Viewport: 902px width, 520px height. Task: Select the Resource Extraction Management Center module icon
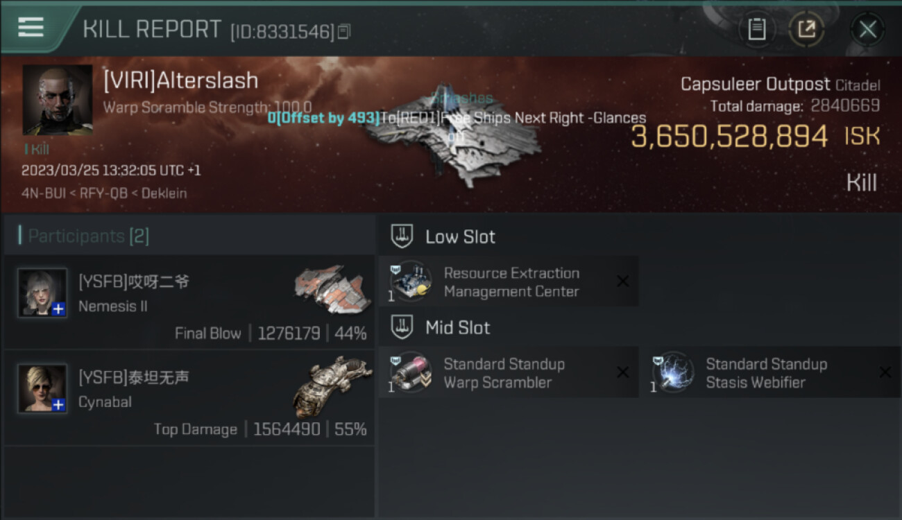tap(411, 281)
